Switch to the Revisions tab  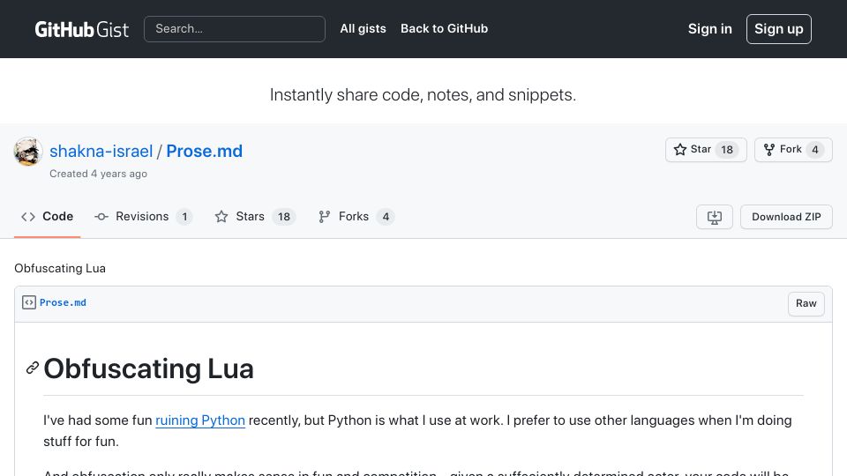pos(143,217)
